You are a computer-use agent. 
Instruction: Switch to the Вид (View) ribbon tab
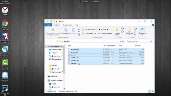point(77,25)
